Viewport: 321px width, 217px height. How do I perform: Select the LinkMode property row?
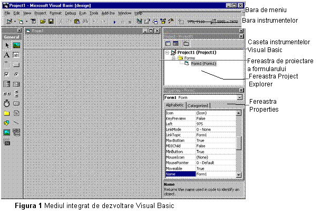[x=201, y=130]
